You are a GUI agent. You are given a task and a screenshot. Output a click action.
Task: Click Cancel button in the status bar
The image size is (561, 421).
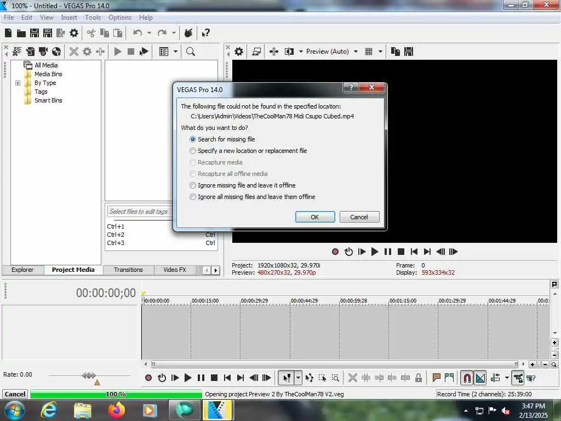(x=15, y=394)
